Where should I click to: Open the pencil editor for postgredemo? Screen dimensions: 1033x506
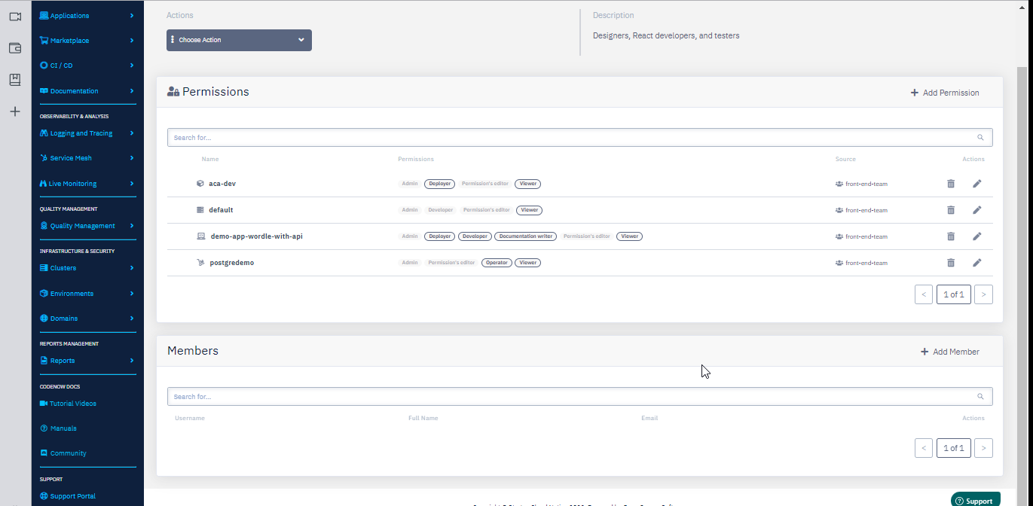(x=977, y=263)
